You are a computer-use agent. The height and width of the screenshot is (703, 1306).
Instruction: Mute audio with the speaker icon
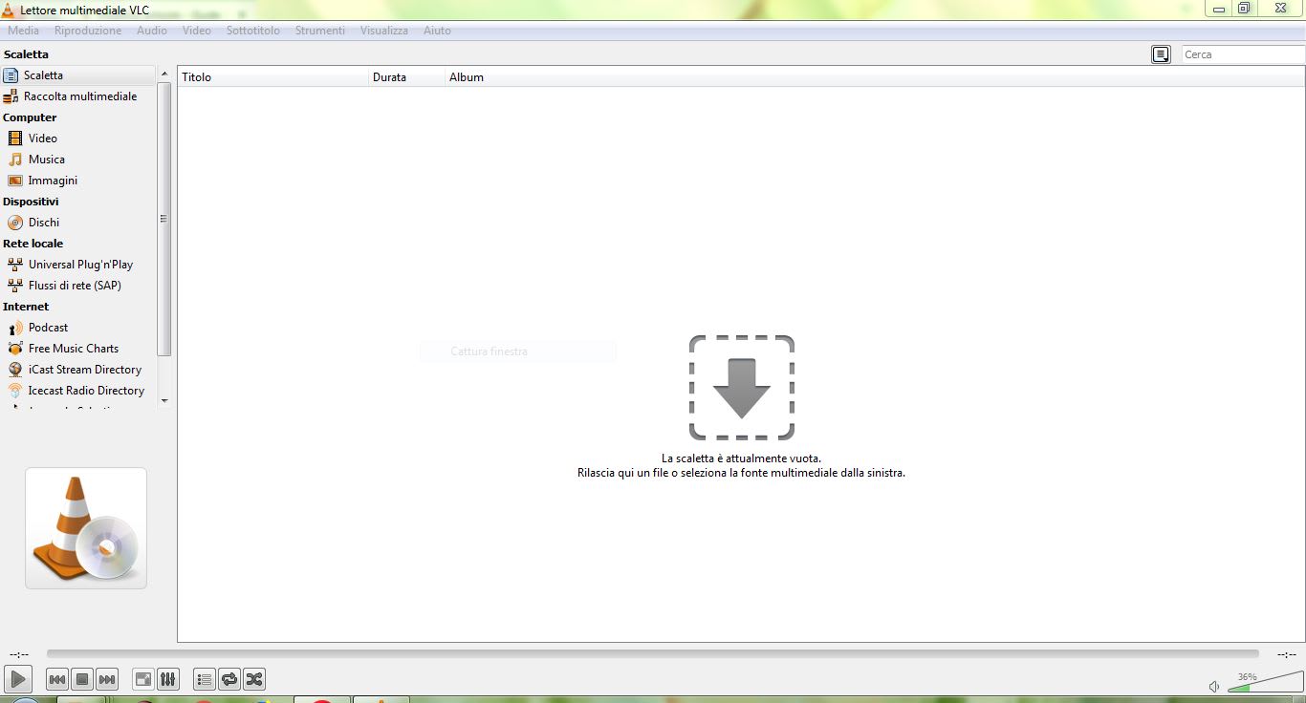1214,686
